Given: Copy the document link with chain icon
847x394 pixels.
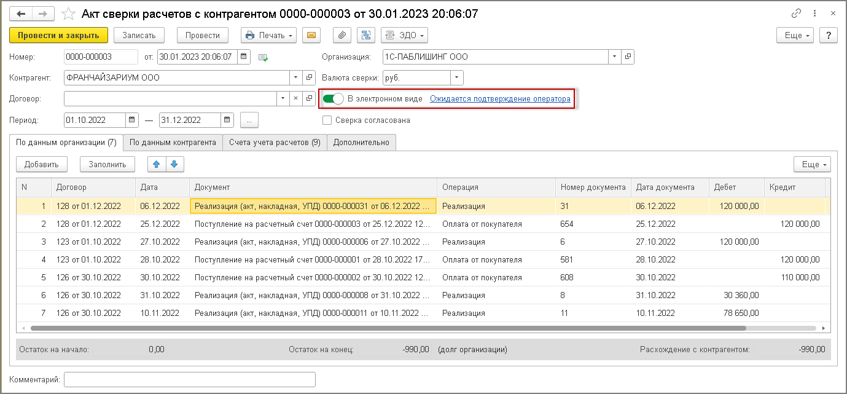Looking at the screenshot, I should click(797, 14).
